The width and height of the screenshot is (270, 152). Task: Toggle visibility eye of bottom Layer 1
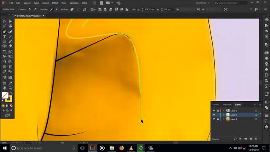(x=214, y=119)
